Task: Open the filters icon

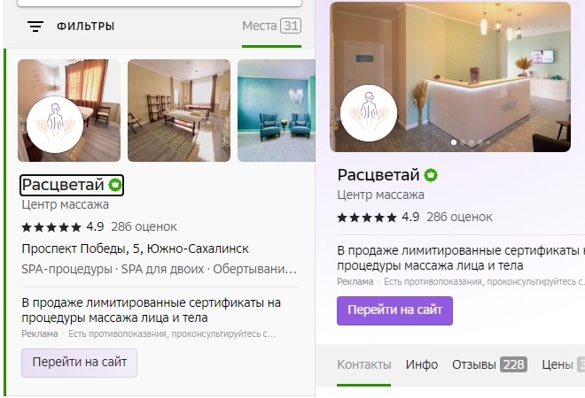Action: pyautogui.click(x=35, y=27)
